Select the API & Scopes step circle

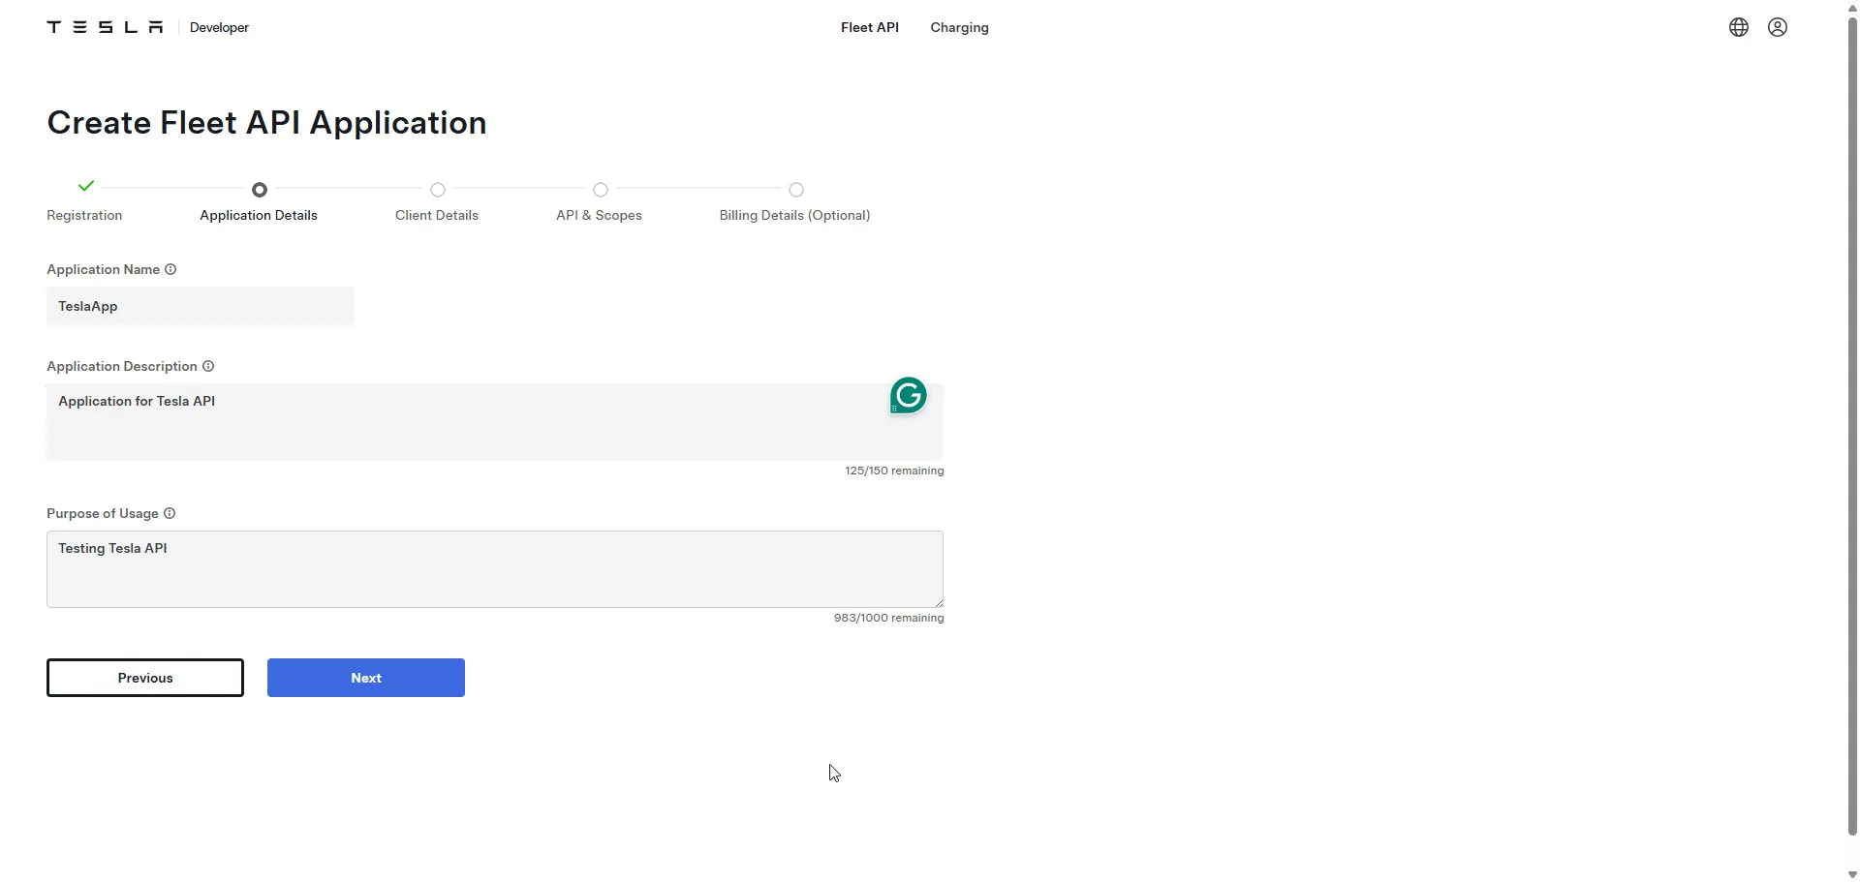click(x=601, y=190)
